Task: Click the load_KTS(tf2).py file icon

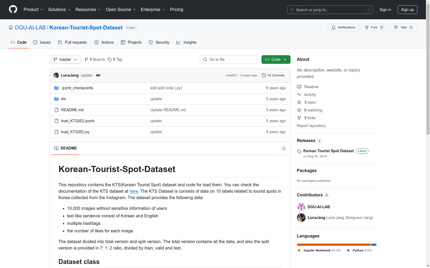Action: click(56, 132)
